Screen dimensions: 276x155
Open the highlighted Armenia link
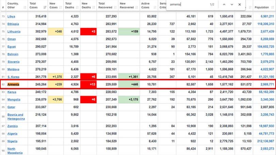coord(13,84)
